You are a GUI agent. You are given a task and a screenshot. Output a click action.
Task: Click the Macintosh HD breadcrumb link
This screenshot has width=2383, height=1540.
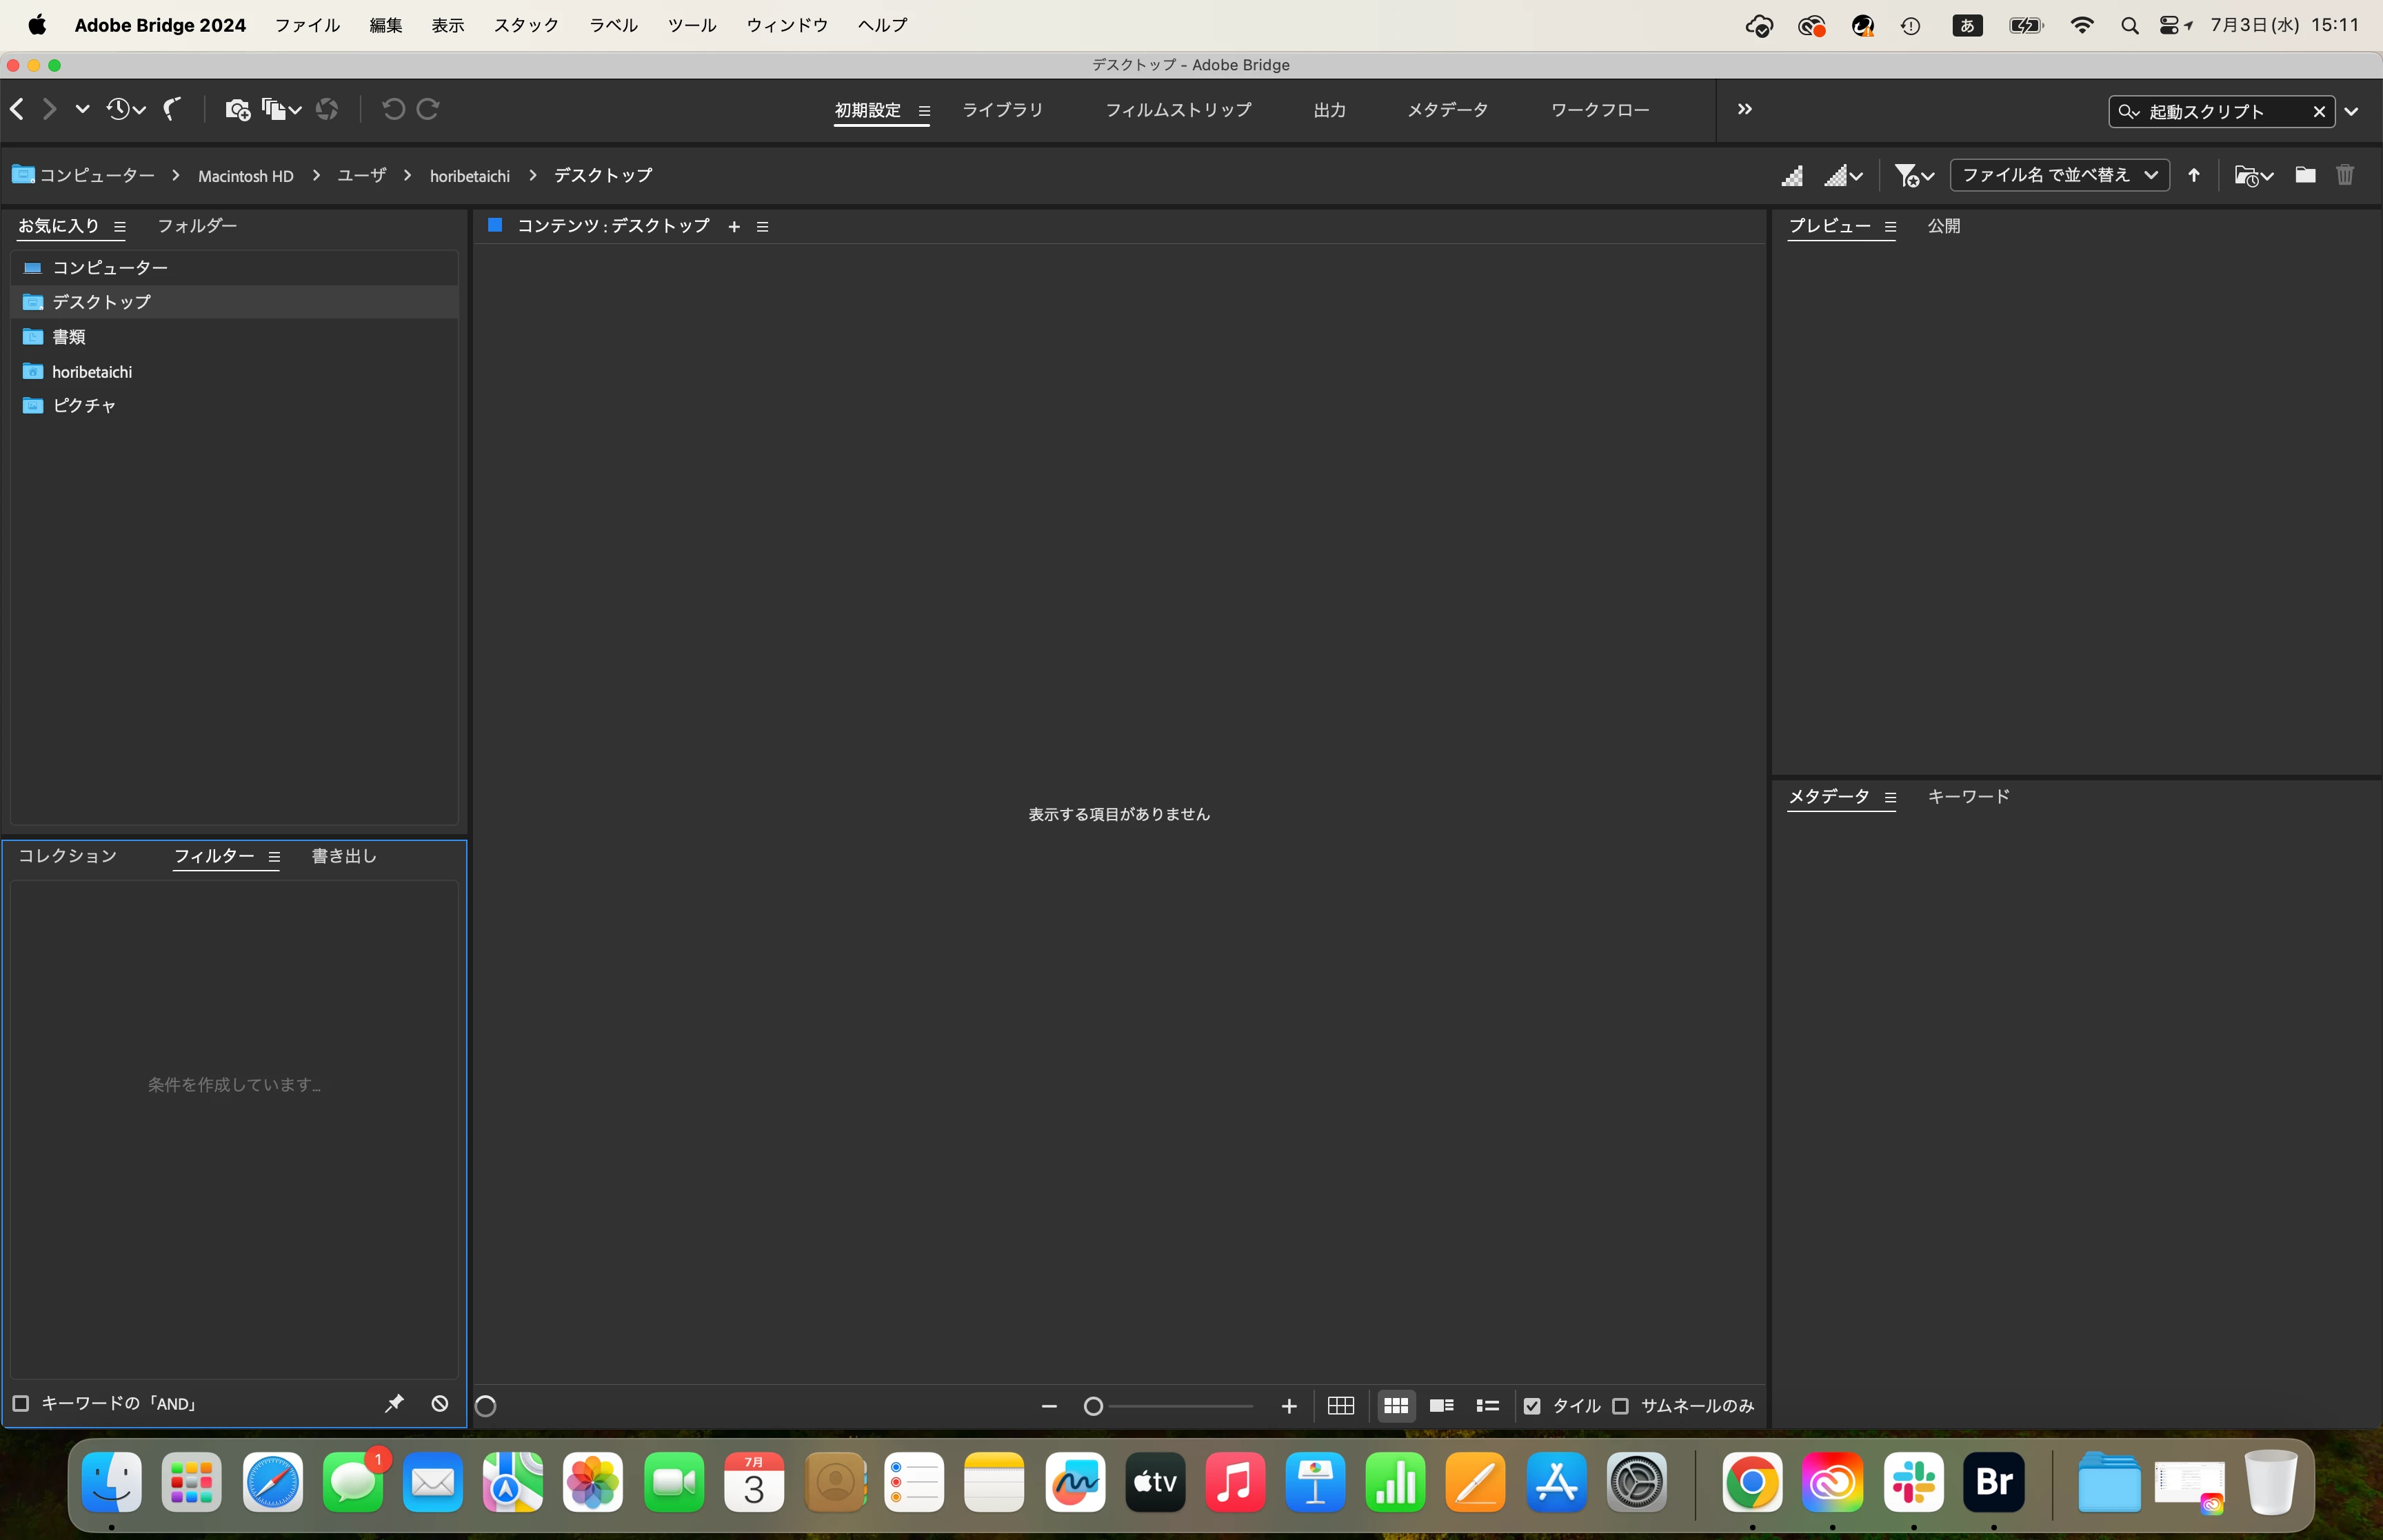[x=246, y=176]
